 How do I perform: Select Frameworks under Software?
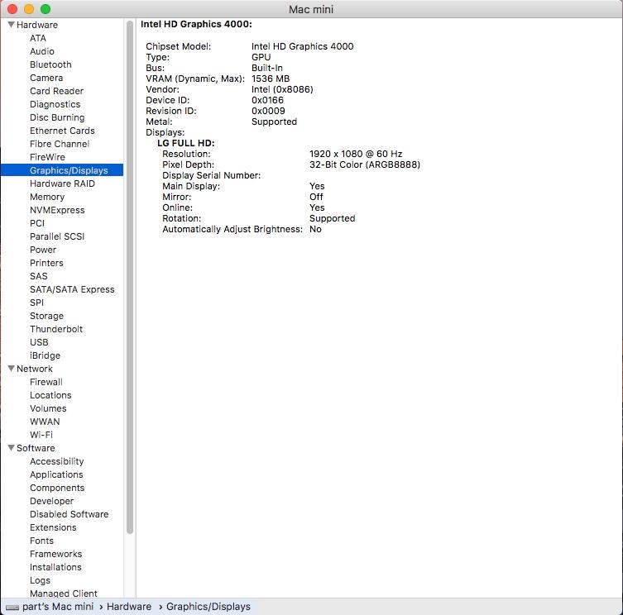click(56, 554)
